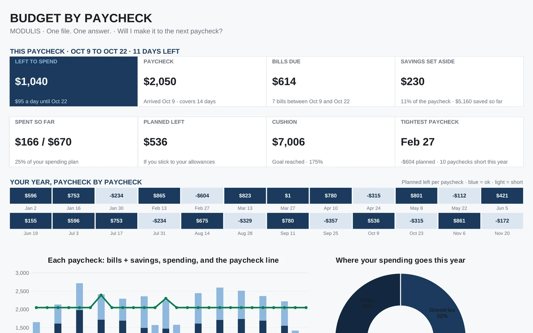The width and height of the screenshot is (533, 333).
Task: Select the Jun 19 cell showing $155
Action: click(x=31, y=221)
